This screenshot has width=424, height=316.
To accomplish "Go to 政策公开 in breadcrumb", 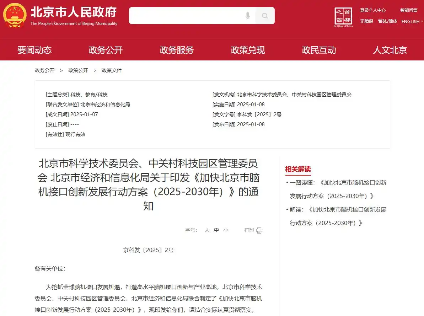I will click(x=78, y=70).
